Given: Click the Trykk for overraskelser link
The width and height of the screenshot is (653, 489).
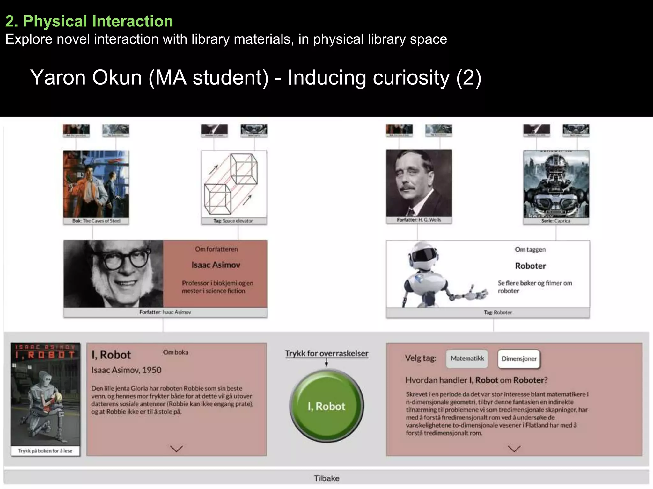Looking at the screenshot, I should [x=326, y=353].
